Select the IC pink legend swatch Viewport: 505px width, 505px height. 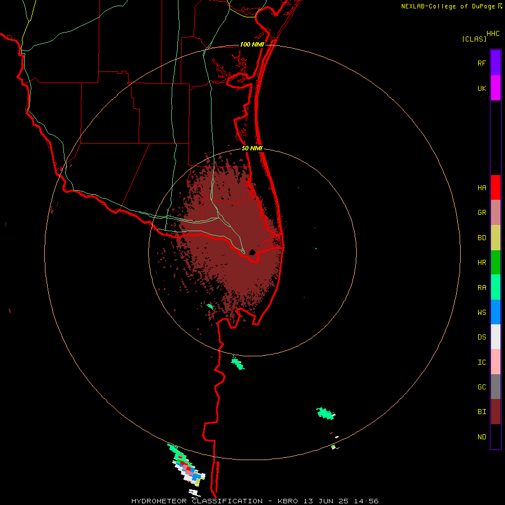(495, 362)
